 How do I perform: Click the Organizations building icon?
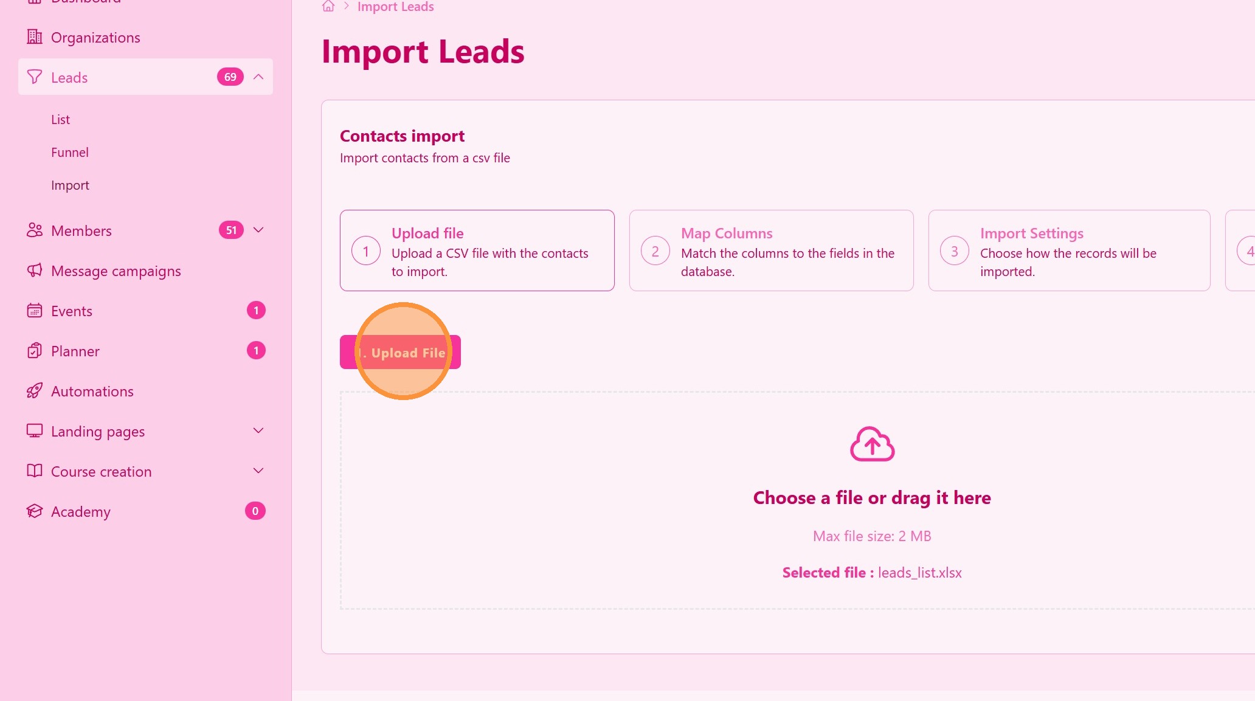[35, 37]
